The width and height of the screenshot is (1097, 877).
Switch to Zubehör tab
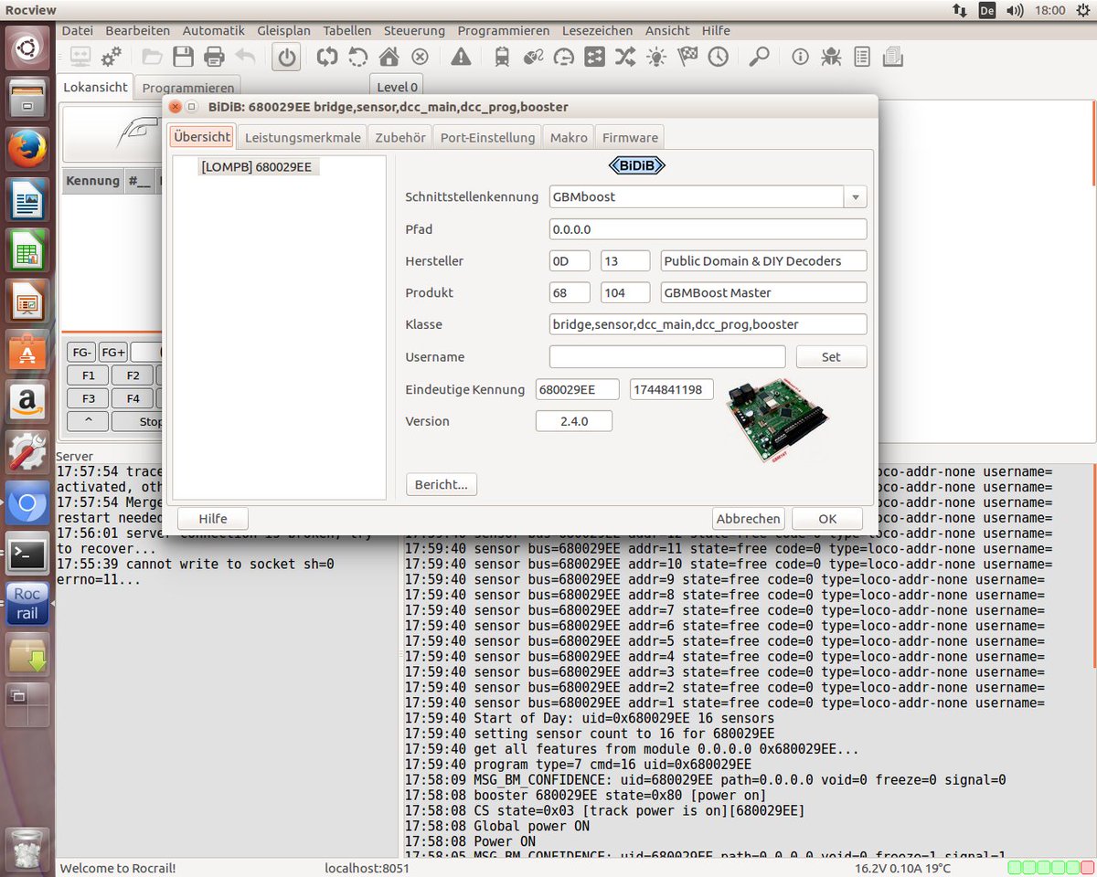pyautogui.click(x=399, y=138)
